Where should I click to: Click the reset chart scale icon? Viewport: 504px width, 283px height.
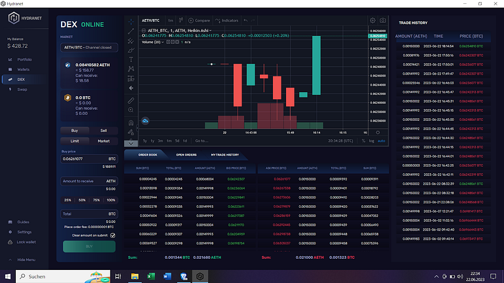click(x=378, y=133)
